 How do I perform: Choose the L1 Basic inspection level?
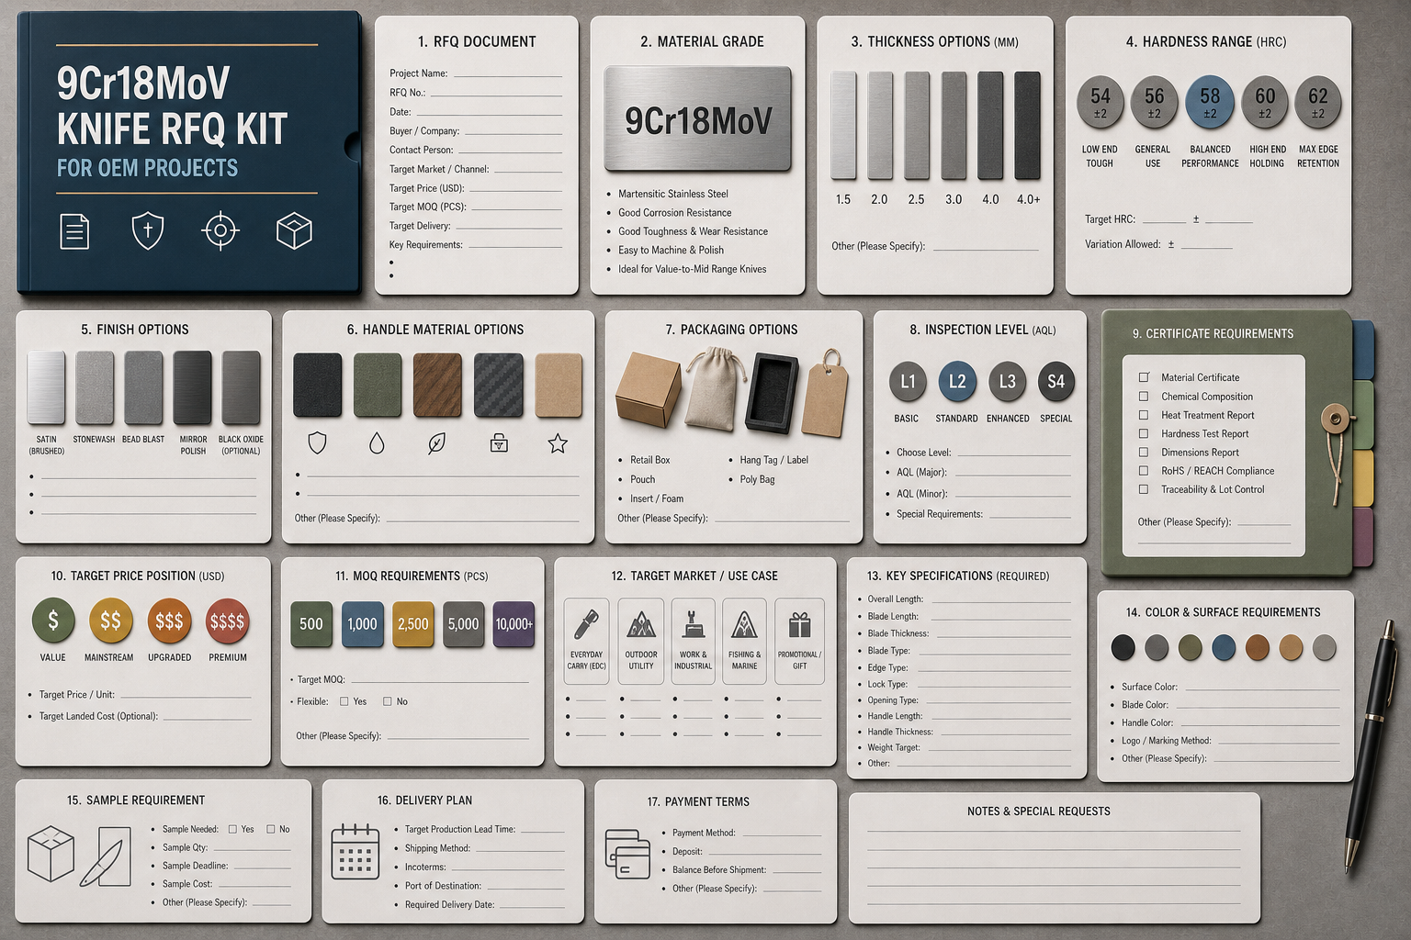[908, 382]
